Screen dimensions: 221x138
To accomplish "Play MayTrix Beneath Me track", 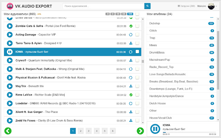I will [x=10, y=86].
